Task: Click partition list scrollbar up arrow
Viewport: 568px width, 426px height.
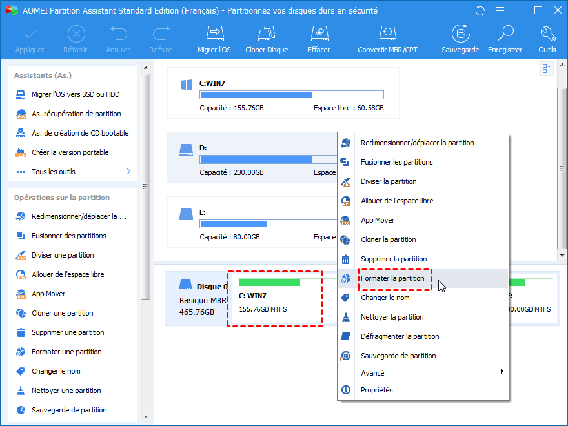Action: click(x=562, y=65)
